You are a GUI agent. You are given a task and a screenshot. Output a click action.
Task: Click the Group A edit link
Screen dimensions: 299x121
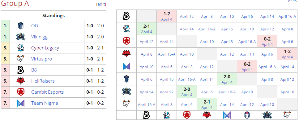(101, 4)
